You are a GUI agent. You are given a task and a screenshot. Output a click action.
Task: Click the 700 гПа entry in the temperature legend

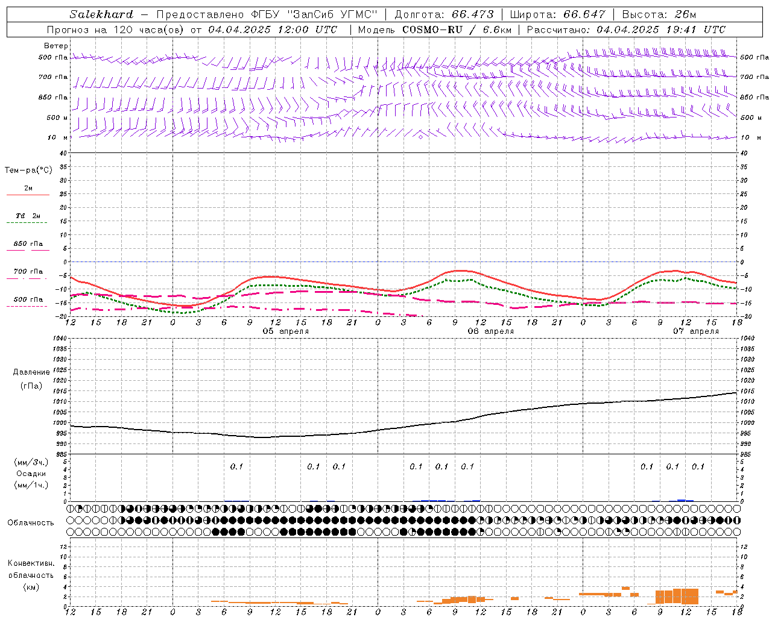(28, 272)
